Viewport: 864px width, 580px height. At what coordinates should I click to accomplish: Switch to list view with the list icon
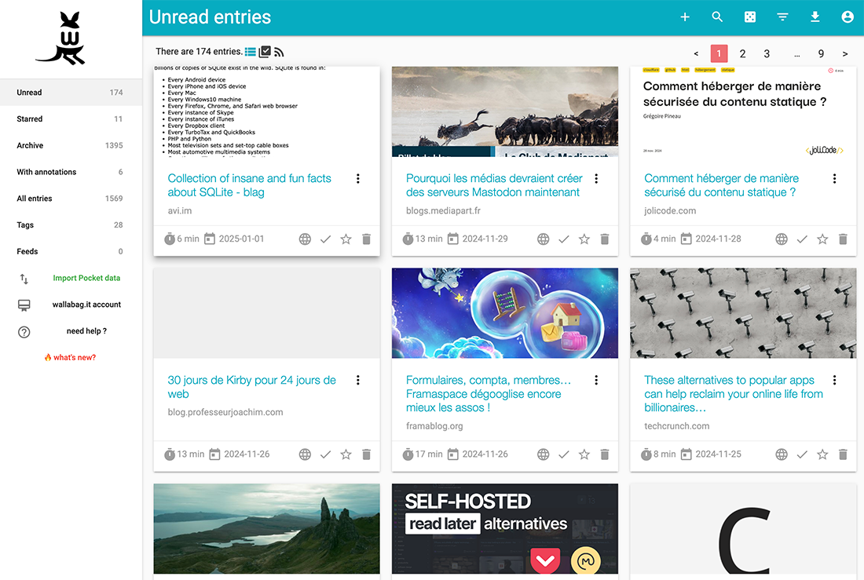(x=251, y=51)
